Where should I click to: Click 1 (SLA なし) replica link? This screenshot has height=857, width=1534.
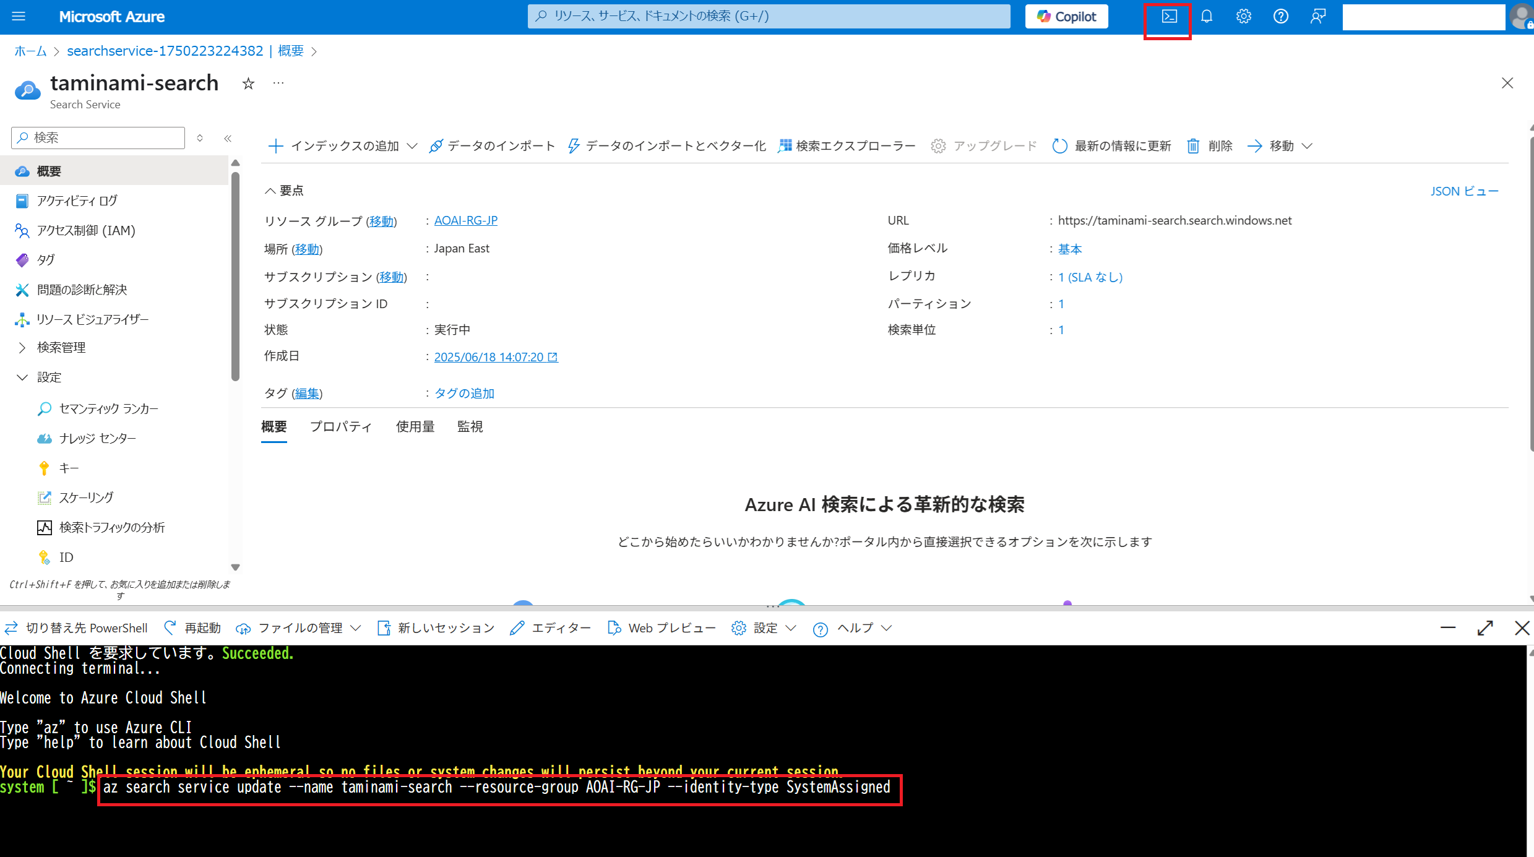click(x=1090, y=277)
